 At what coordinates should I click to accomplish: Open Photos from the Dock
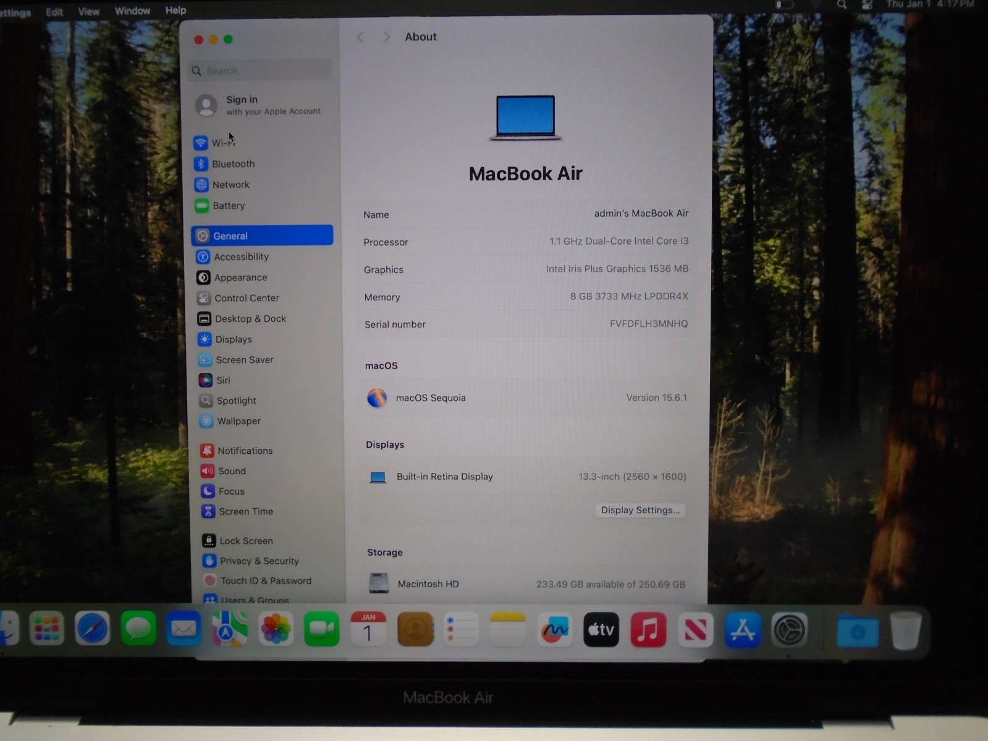click(x=276, y=629)
